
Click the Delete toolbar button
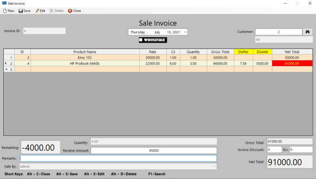(x=57, y=11)
